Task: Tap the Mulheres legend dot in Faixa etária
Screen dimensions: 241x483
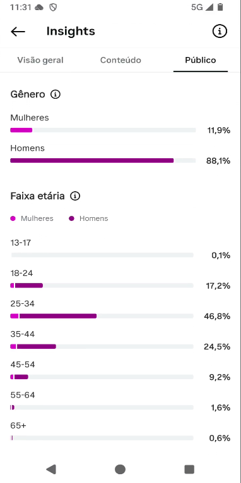Action: tap(13, 218)
